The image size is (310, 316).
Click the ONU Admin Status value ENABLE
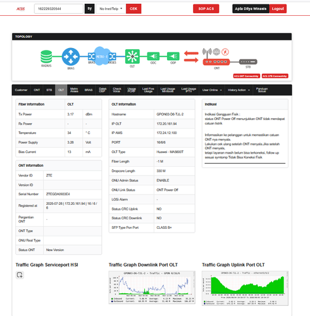click(163, 180)
